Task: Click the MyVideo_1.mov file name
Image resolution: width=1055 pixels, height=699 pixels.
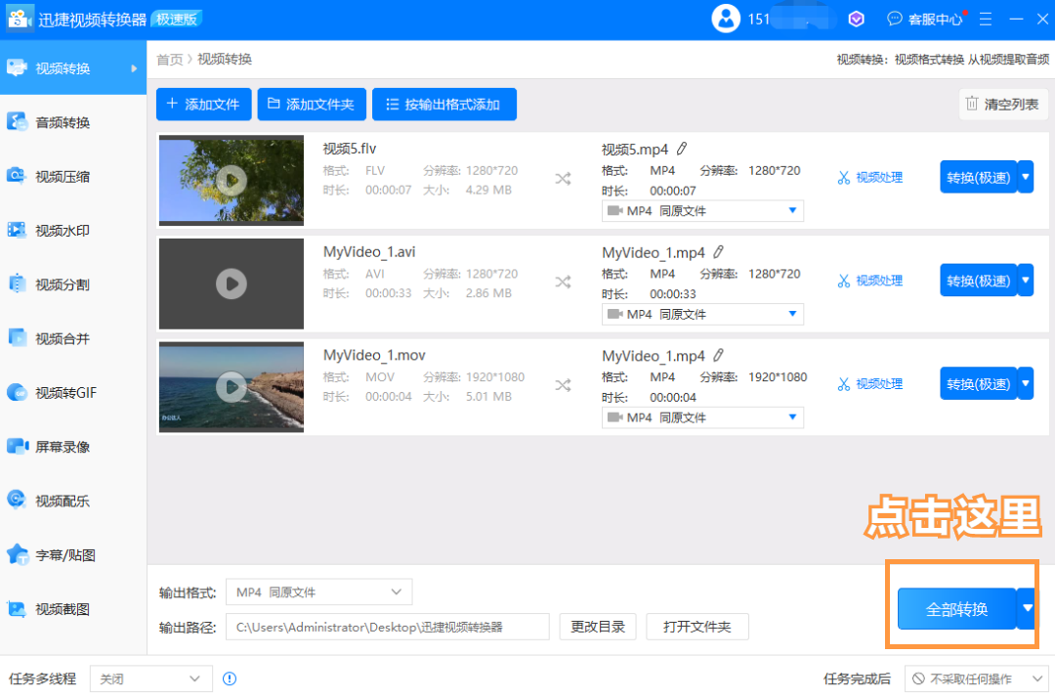Action: (x=374, y=355)
